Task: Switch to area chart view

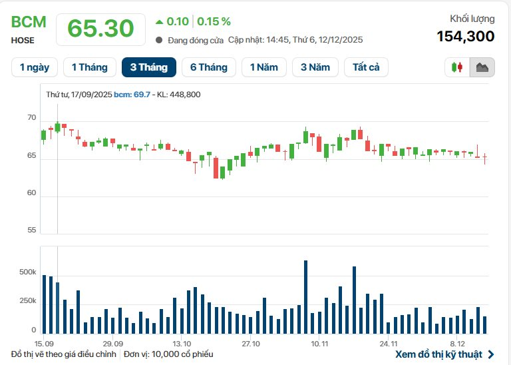Action: coord(482,67)
